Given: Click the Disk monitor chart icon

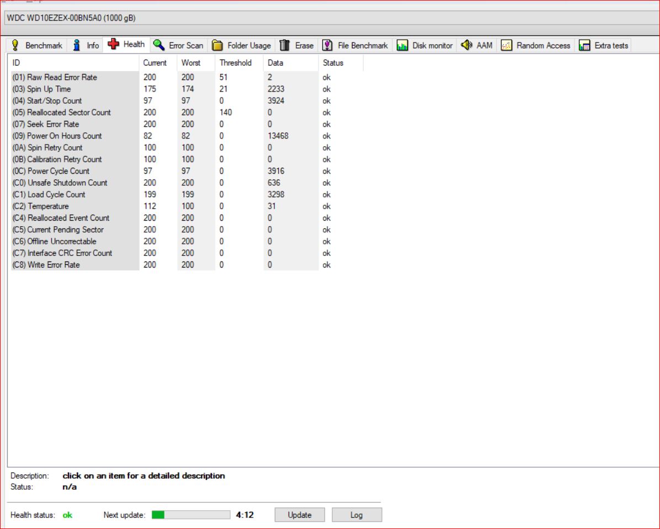Looking at the screenshot, I should tap(402, 45).
